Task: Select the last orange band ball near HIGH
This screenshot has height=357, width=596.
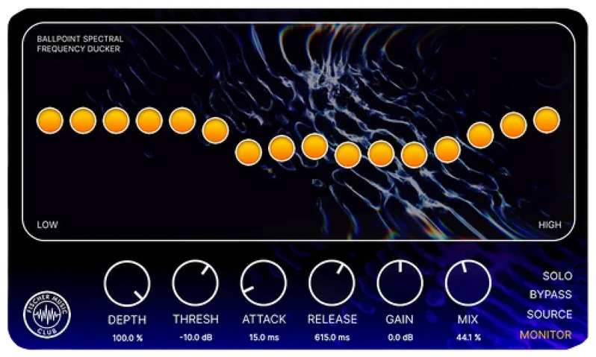Action: coord(547,120)
